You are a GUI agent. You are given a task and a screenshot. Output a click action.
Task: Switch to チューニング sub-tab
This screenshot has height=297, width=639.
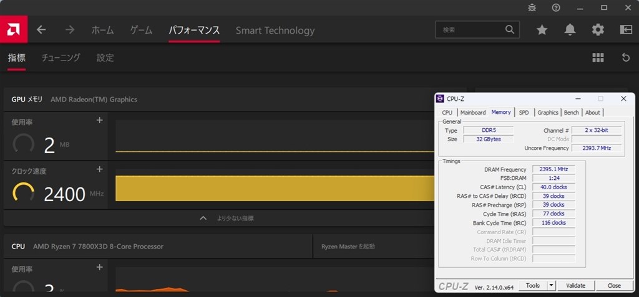[61, 58]
